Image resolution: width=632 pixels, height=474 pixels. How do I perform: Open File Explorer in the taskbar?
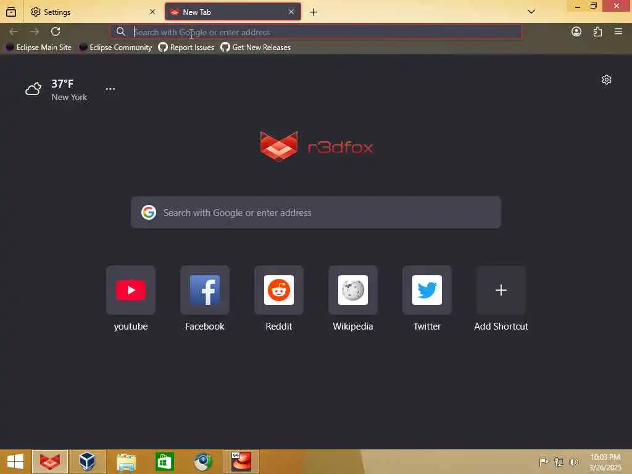(x=126, y=462)
